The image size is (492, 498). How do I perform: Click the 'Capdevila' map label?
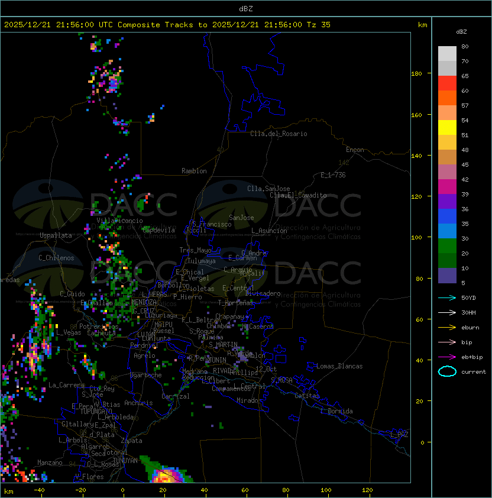click(158, 230)
